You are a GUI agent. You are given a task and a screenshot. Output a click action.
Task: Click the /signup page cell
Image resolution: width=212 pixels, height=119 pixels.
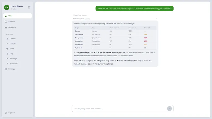pyautogui.click(x=94, y=31)
